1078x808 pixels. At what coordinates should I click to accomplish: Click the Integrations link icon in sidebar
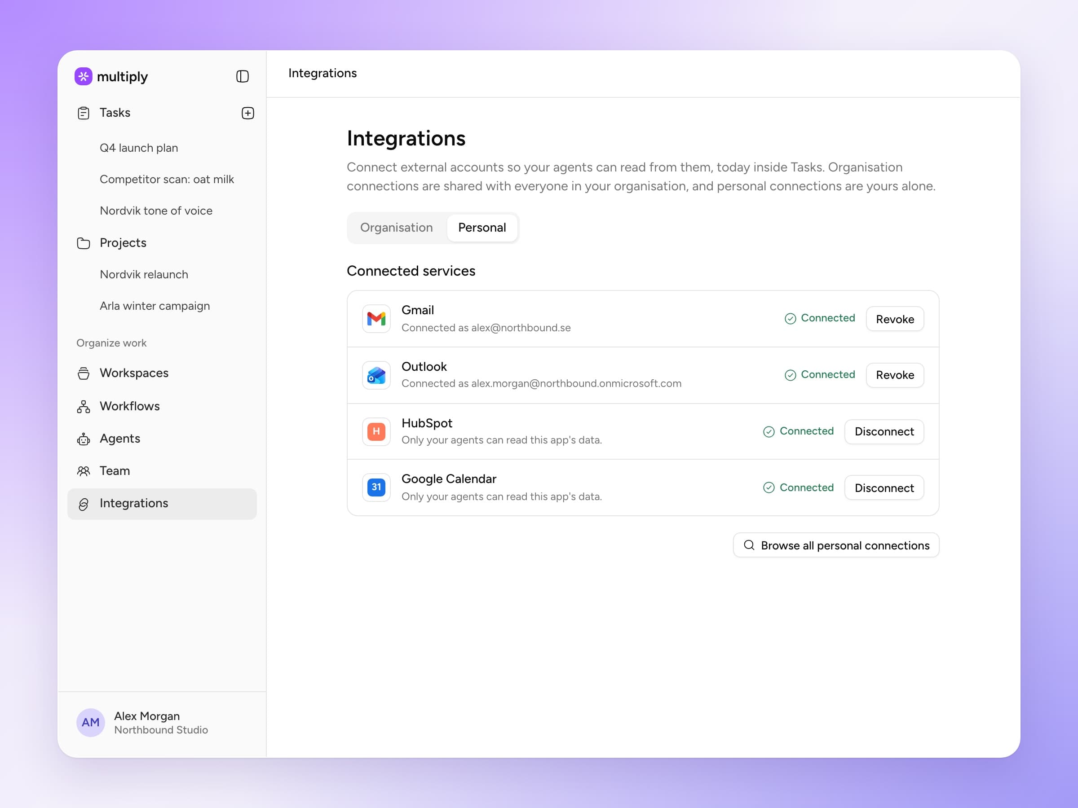coord(84,504)
